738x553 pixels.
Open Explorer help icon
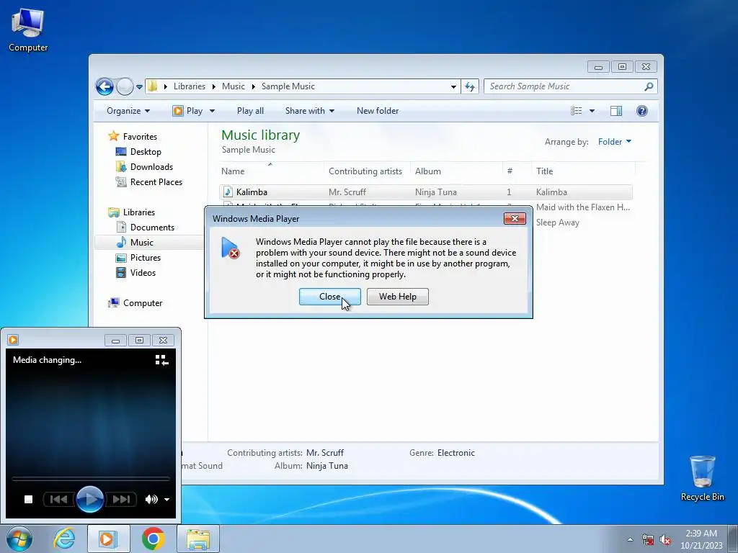pos(642,111)
